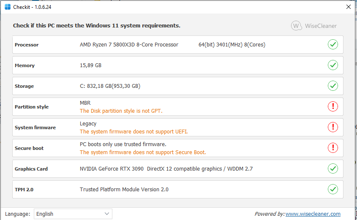
Task: Click the Graphics Card green checkmark icon
Action: [333, 168]
